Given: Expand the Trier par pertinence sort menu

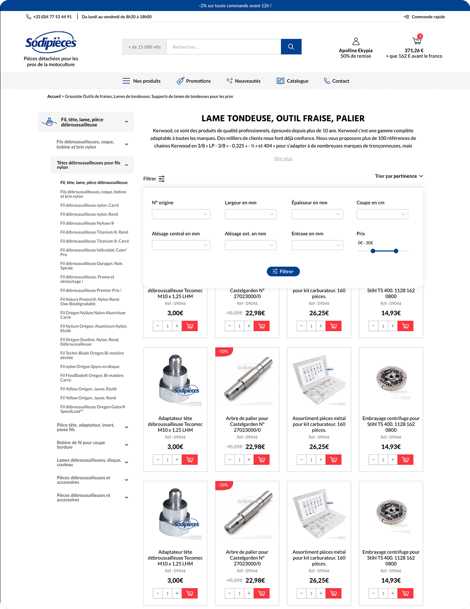Looking at the screenshot, I should pyautogui.click(x=399, y=176).
